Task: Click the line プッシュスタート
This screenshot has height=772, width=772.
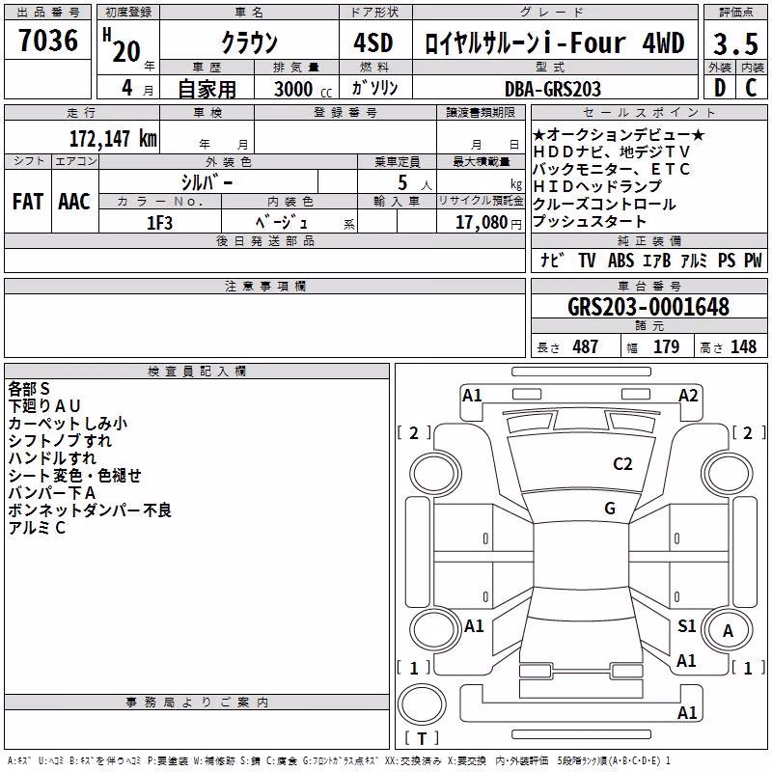Action: (590, 221)
